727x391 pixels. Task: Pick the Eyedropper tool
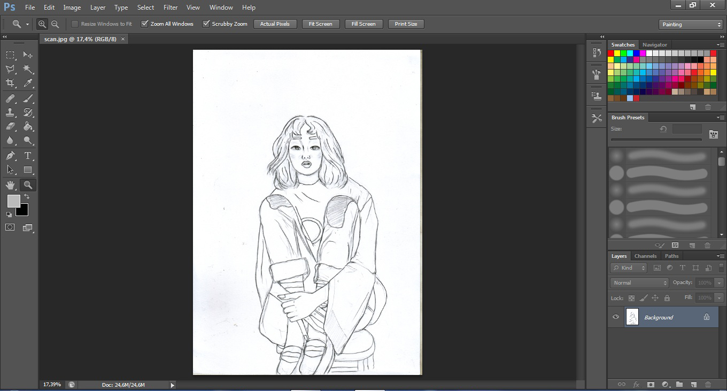(x=28, y=83)
